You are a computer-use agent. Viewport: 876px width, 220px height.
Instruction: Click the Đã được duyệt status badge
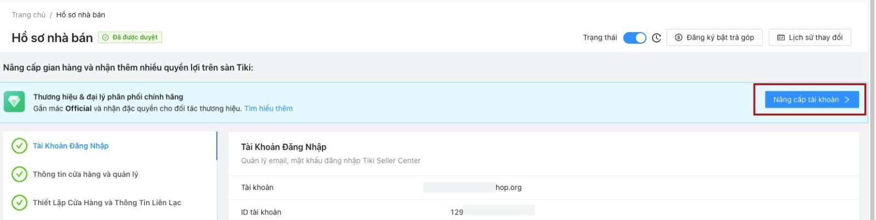pos(130,38)
